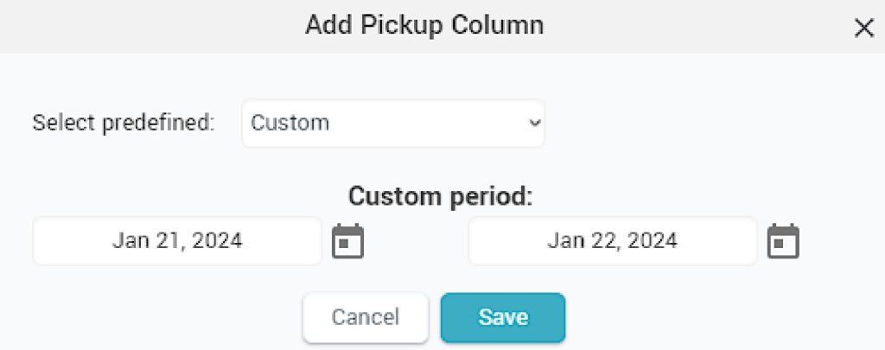Image resolution: width=885 pixels, height=350 pixels.
Task: Dismiss the dialog with the X icon
Action: pyautogui.click(x=864, y=28)
